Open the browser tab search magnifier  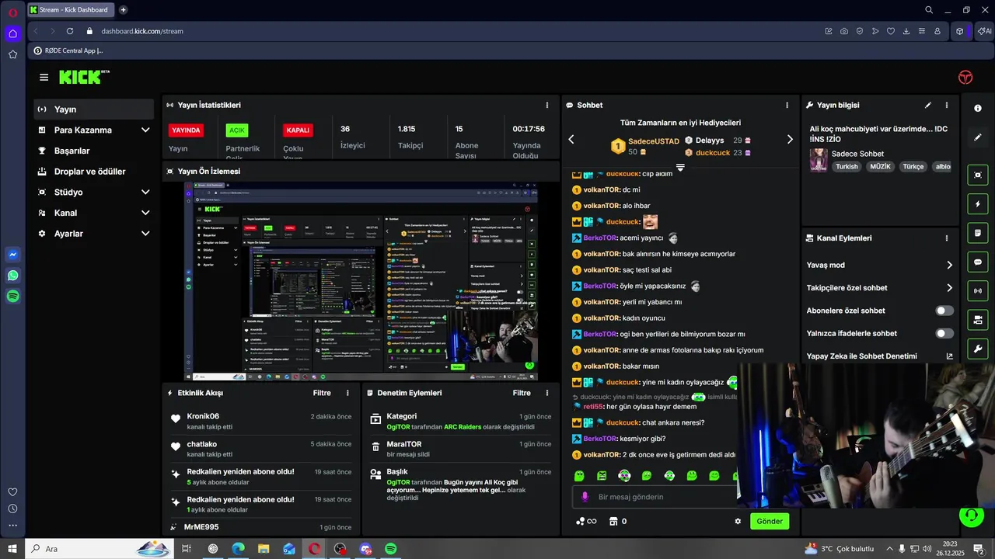pos(929,10)
